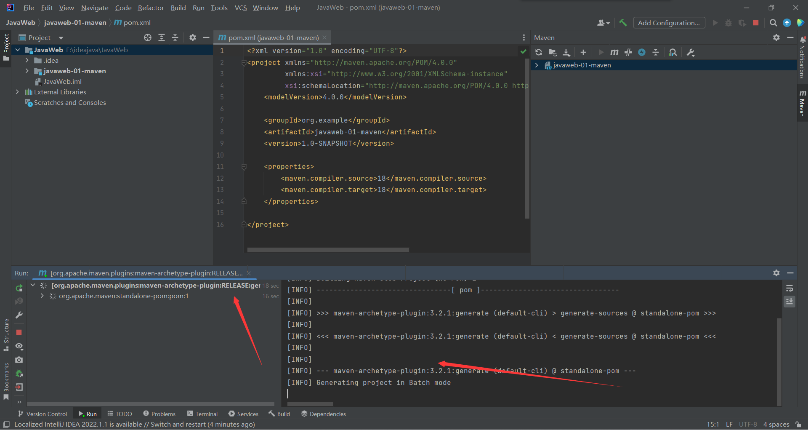Attach debugger to running process
The height and width of the screenshot is (430, 808).
click(19, 374)
